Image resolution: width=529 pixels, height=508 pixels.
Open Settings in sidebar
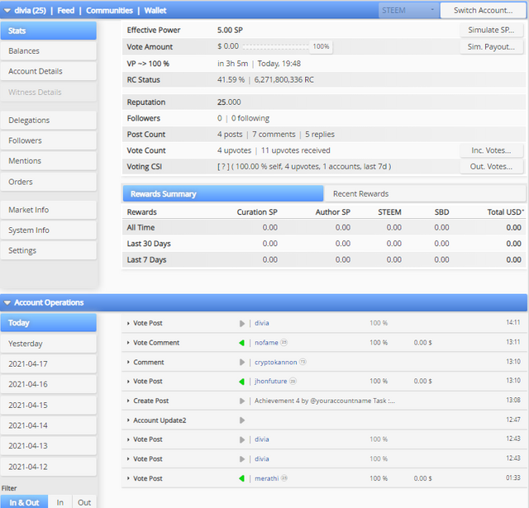coord(49,250)
